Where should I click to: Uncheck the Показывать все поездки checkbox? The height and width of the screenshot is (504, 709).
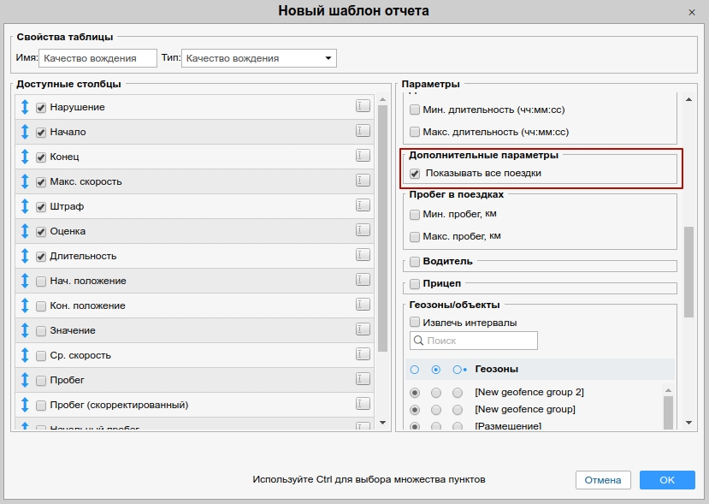pyautogui.click(x=415, y=174)
